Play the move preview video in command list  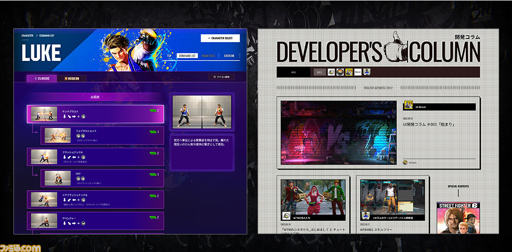[202, 112]
